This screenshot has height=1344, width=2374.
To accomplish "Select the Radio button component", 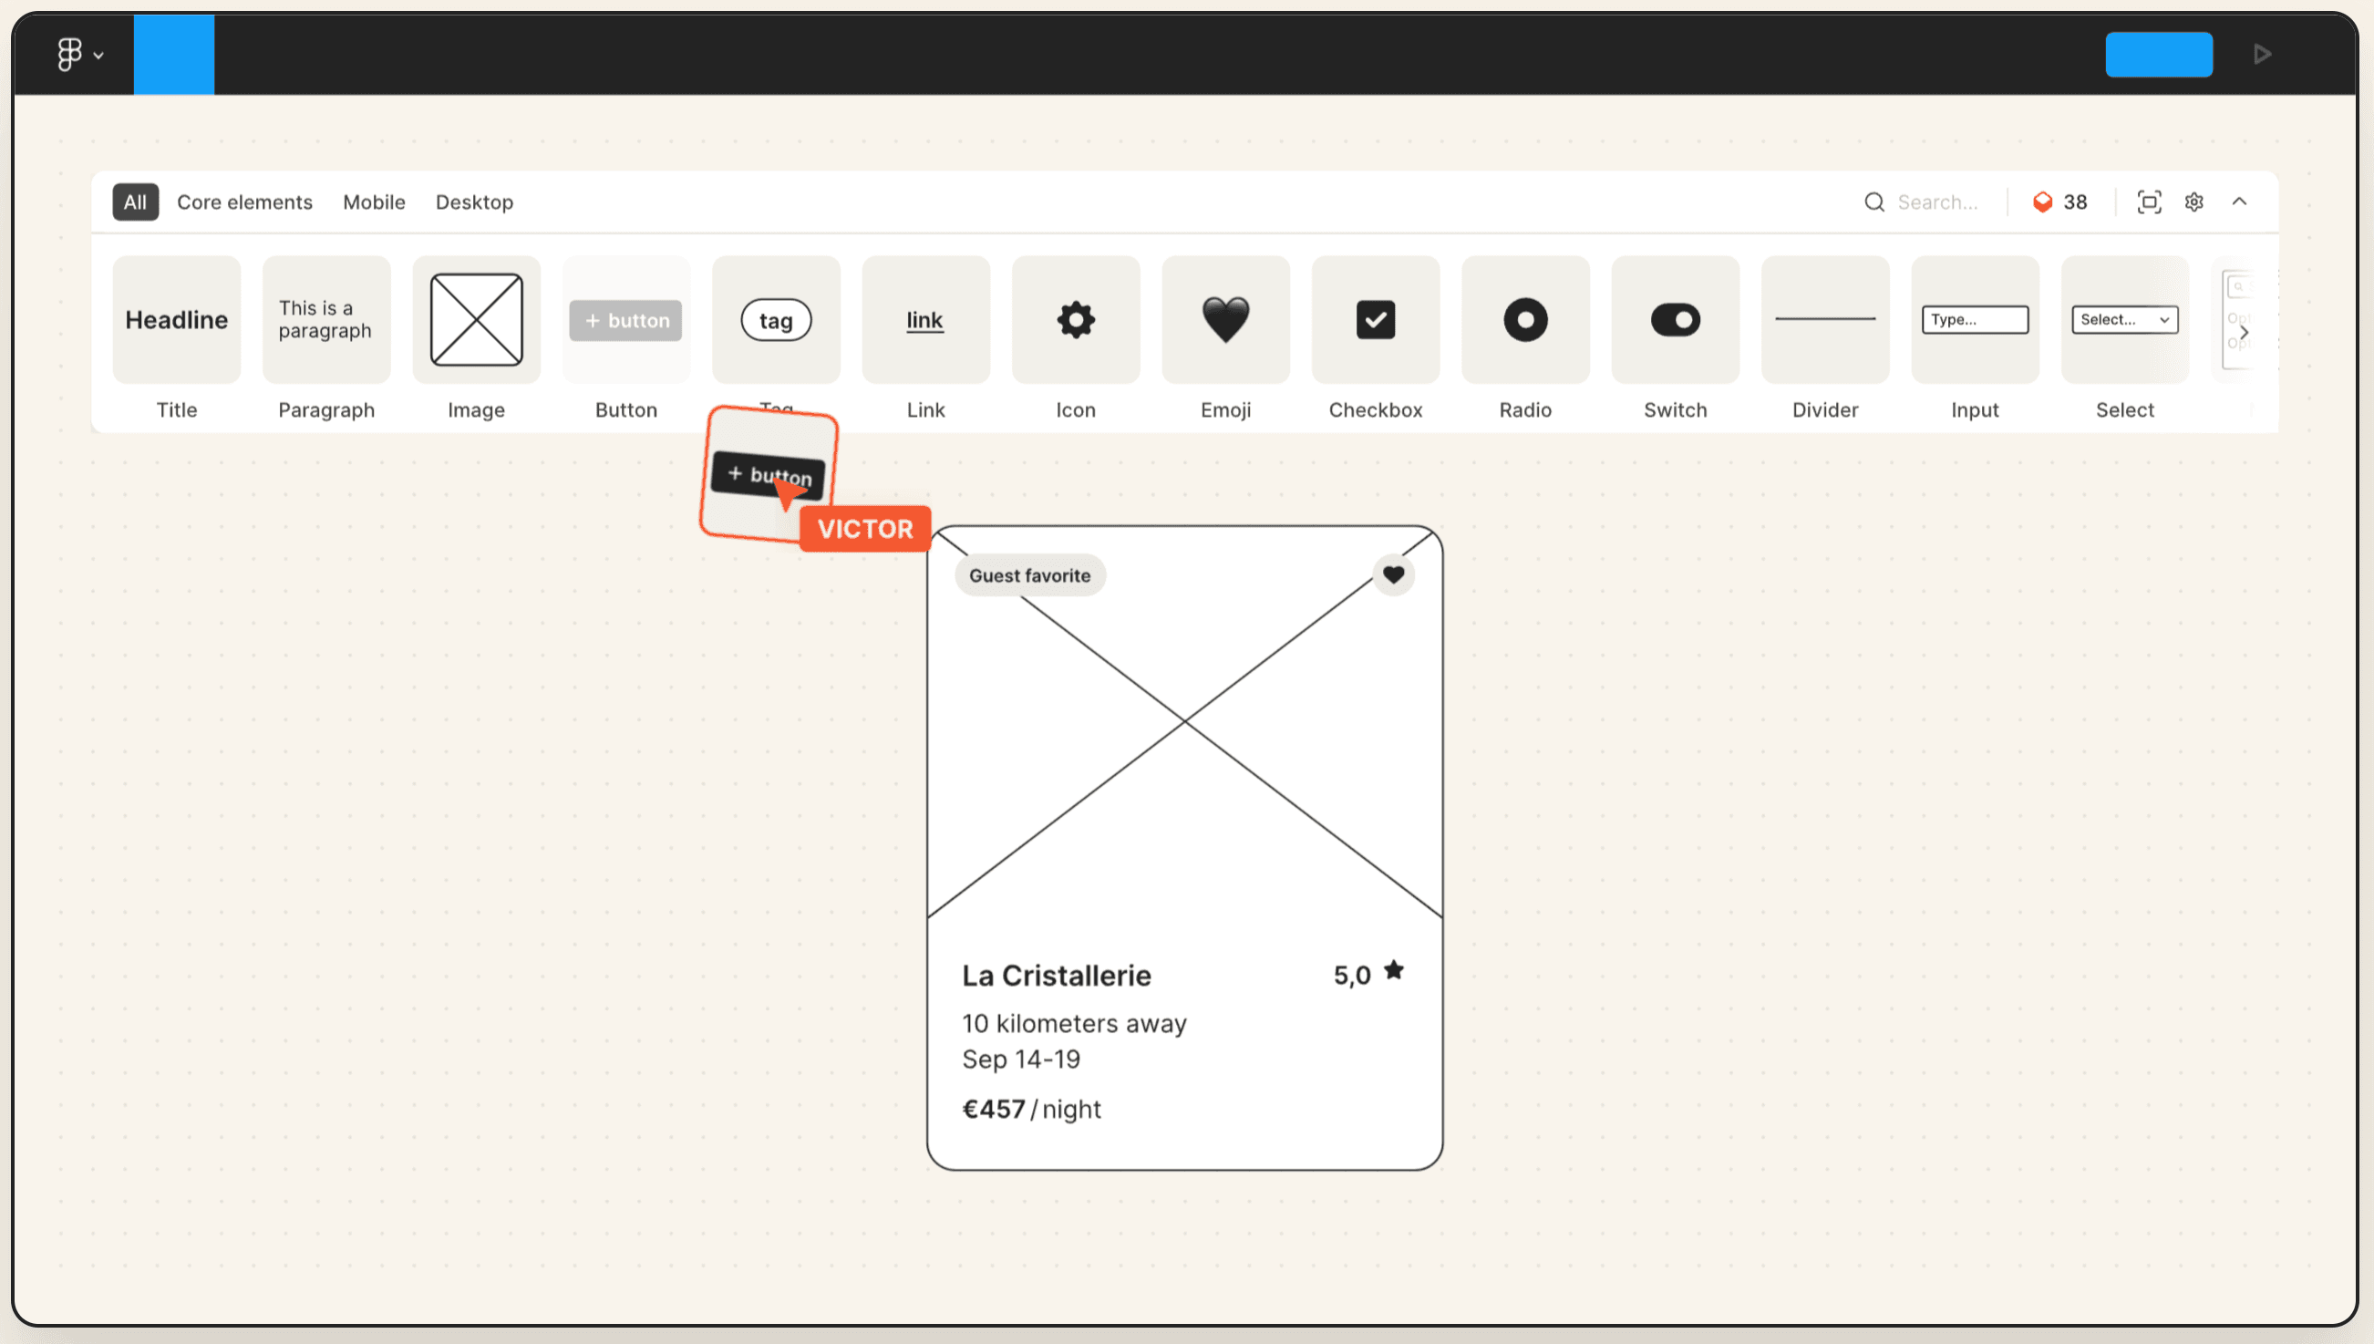I will 1524,319.
